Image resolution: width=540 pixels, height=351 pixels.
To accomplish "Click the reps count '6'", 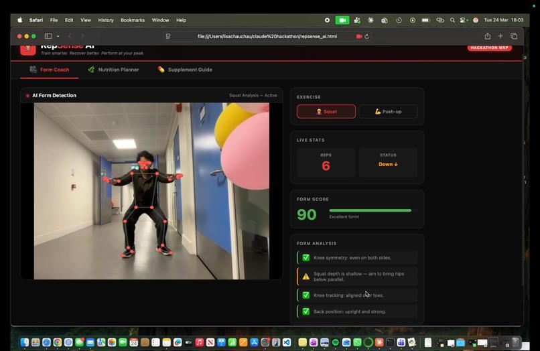I will pos(326,166).
